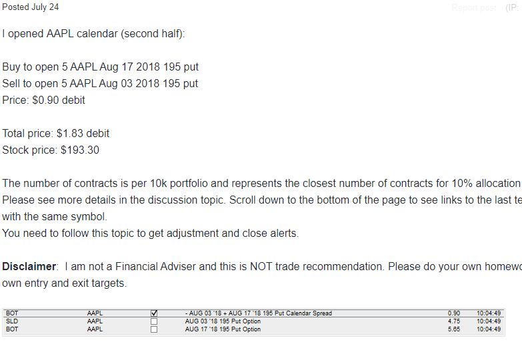
Task: Click the 10:04:49 timestamp in the SLD row
Action: 489,321
